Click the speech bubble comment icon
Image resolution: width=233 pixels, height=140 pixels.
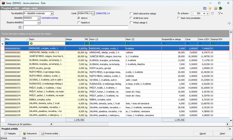click(x=229, y=23)
